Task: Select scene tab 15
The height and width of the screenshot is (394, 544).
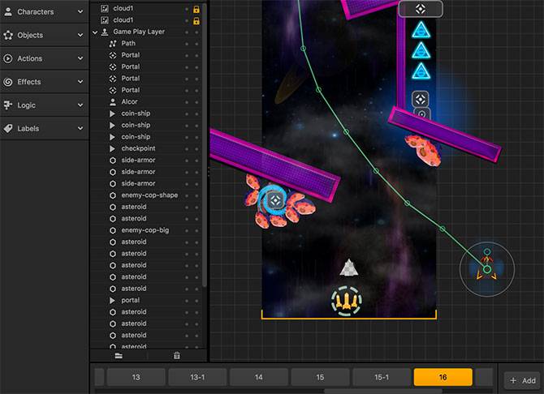Action: click(x=320, y=377)
